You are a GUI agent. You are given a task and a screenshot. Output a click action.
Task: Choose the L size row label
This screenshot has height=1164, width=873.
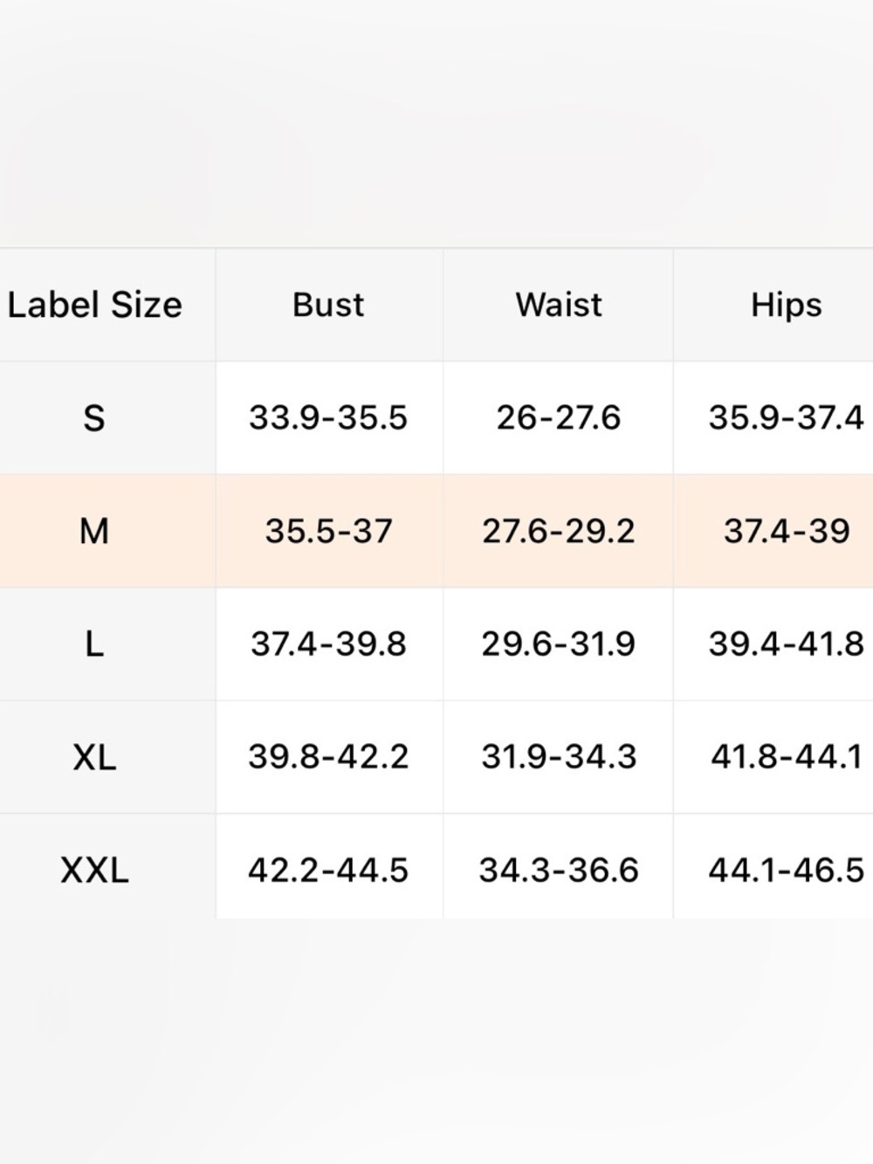coord(94,644)
